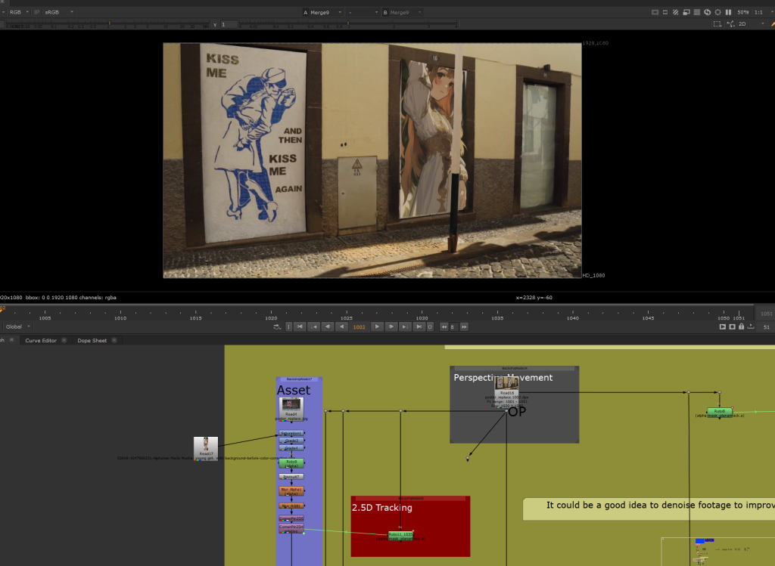Screen dimensions: 775x566
Task: Skip backward by frame increment
Action: pos(444,326)
